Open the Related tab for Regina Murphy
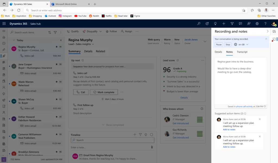 [x=100, y=51]
